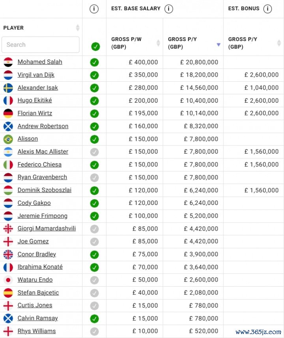Open Alexis Mac Allister's player link
The height and width of the screenshot is (338, 284).
click(43, 152)
